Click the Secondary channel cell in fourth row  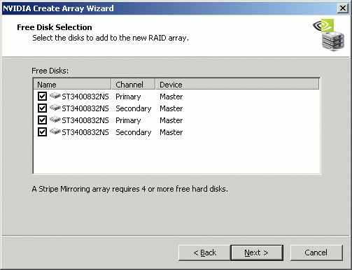point(134,132)
